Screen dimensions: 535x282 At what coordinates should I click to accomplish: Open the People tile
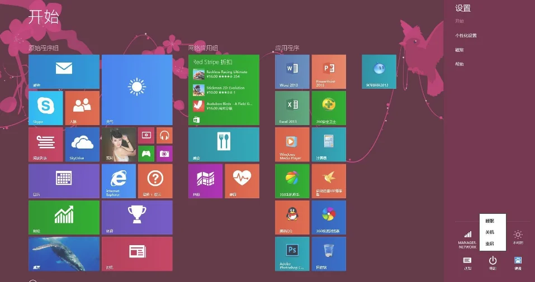(x=82, y=108)
